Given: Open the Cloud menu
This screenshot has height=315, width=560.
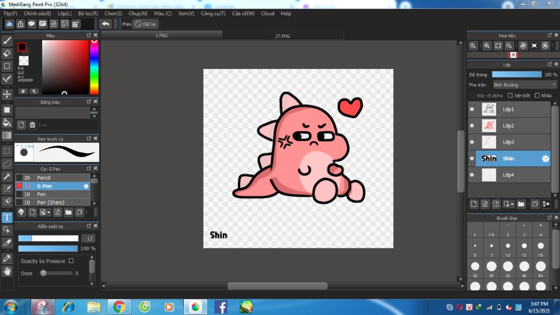Looking at the screenshot, I should [x=267, y=13].
